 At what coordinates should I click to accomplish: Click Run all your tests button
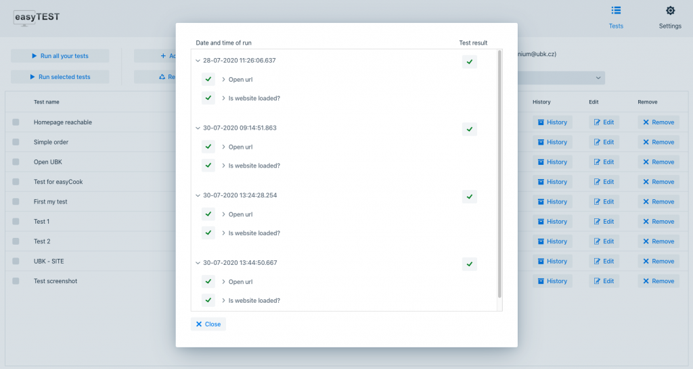[x=60, y=55]
